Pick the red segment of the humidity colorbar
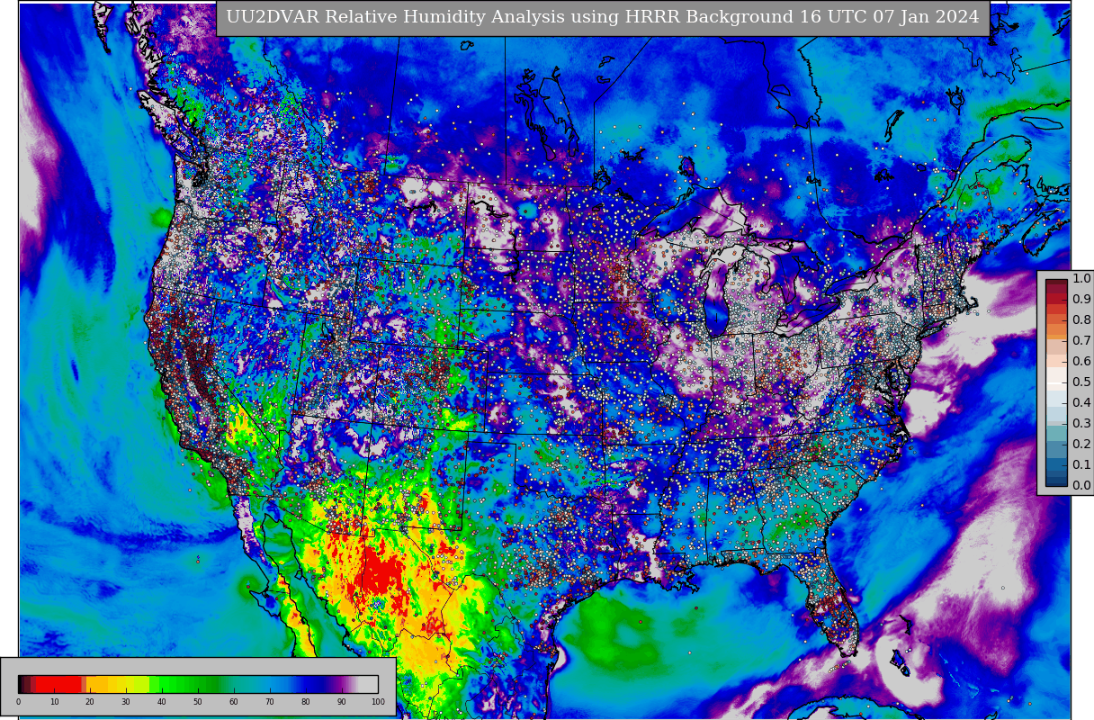This screenshot has height=720, width=1094. 58,684
